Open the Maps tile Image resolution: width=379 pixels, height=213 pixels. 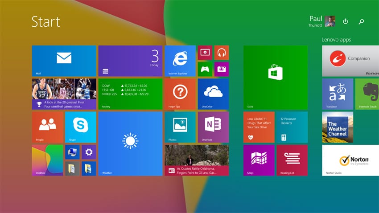point(259,160)
